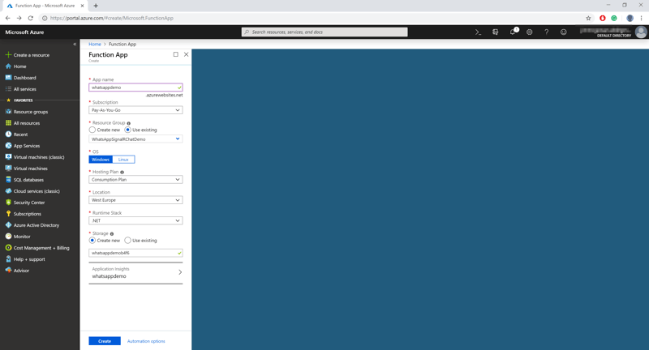
Task: Select Use existing for Storage
Action: pyautogui.click(x=128, y=241)
